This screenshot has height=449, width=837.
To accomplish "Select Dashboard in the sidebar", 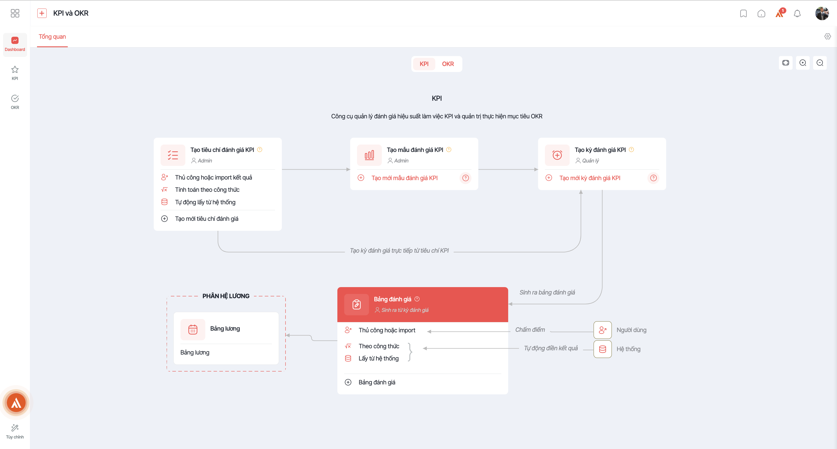I will click(15, 44).
